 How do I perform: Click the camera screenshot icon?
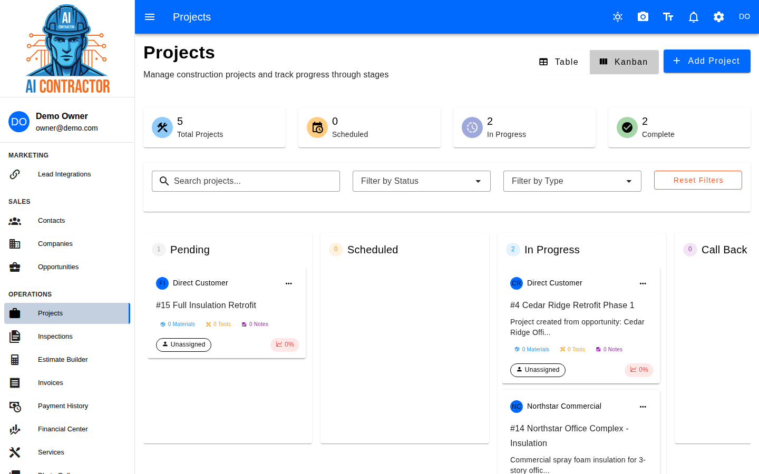643,17
